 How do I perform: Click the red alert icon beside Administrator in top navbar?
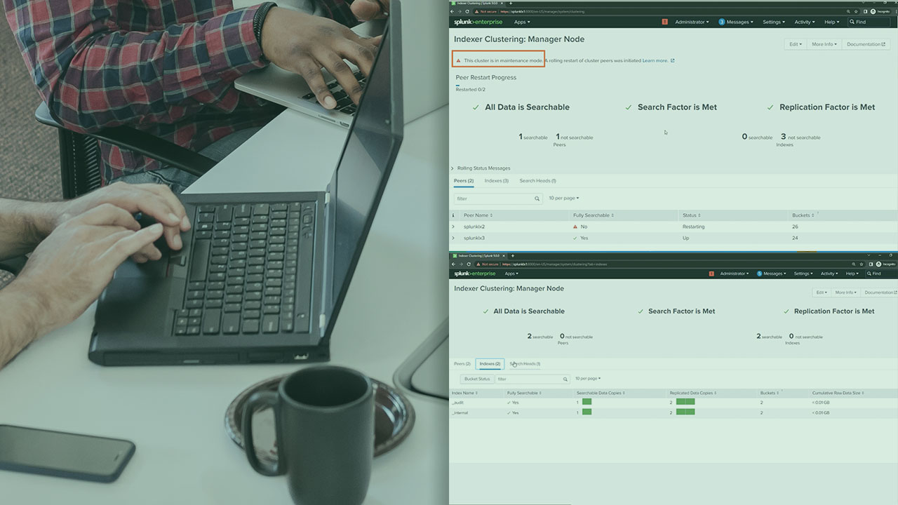[x=664, y=22]
